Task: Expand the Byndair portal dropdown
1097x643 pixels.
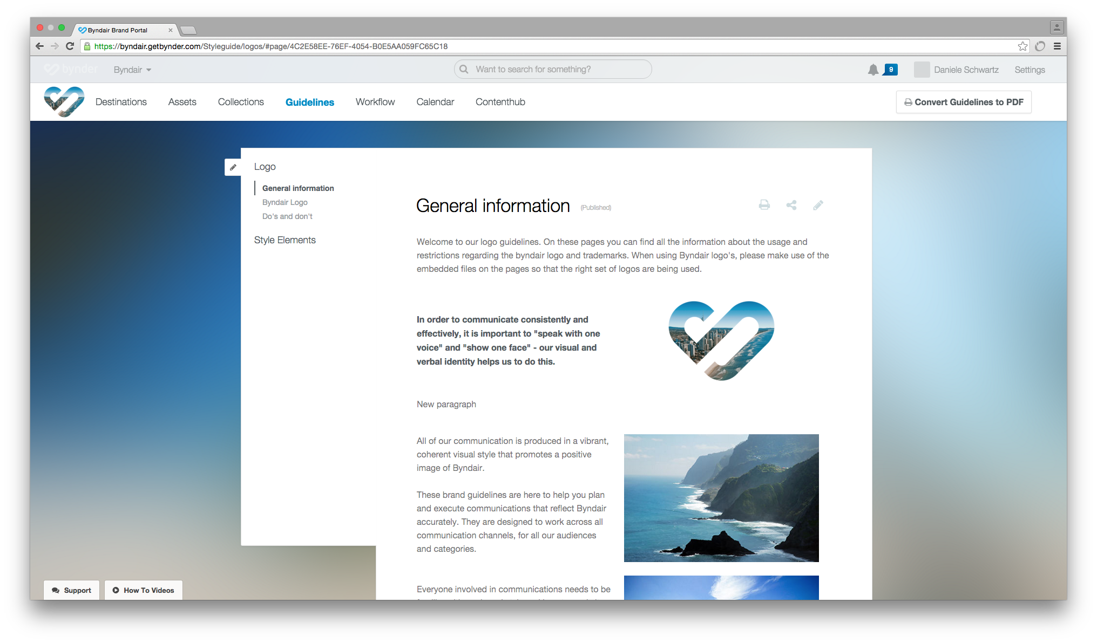Action: click(x=132, y=70)
